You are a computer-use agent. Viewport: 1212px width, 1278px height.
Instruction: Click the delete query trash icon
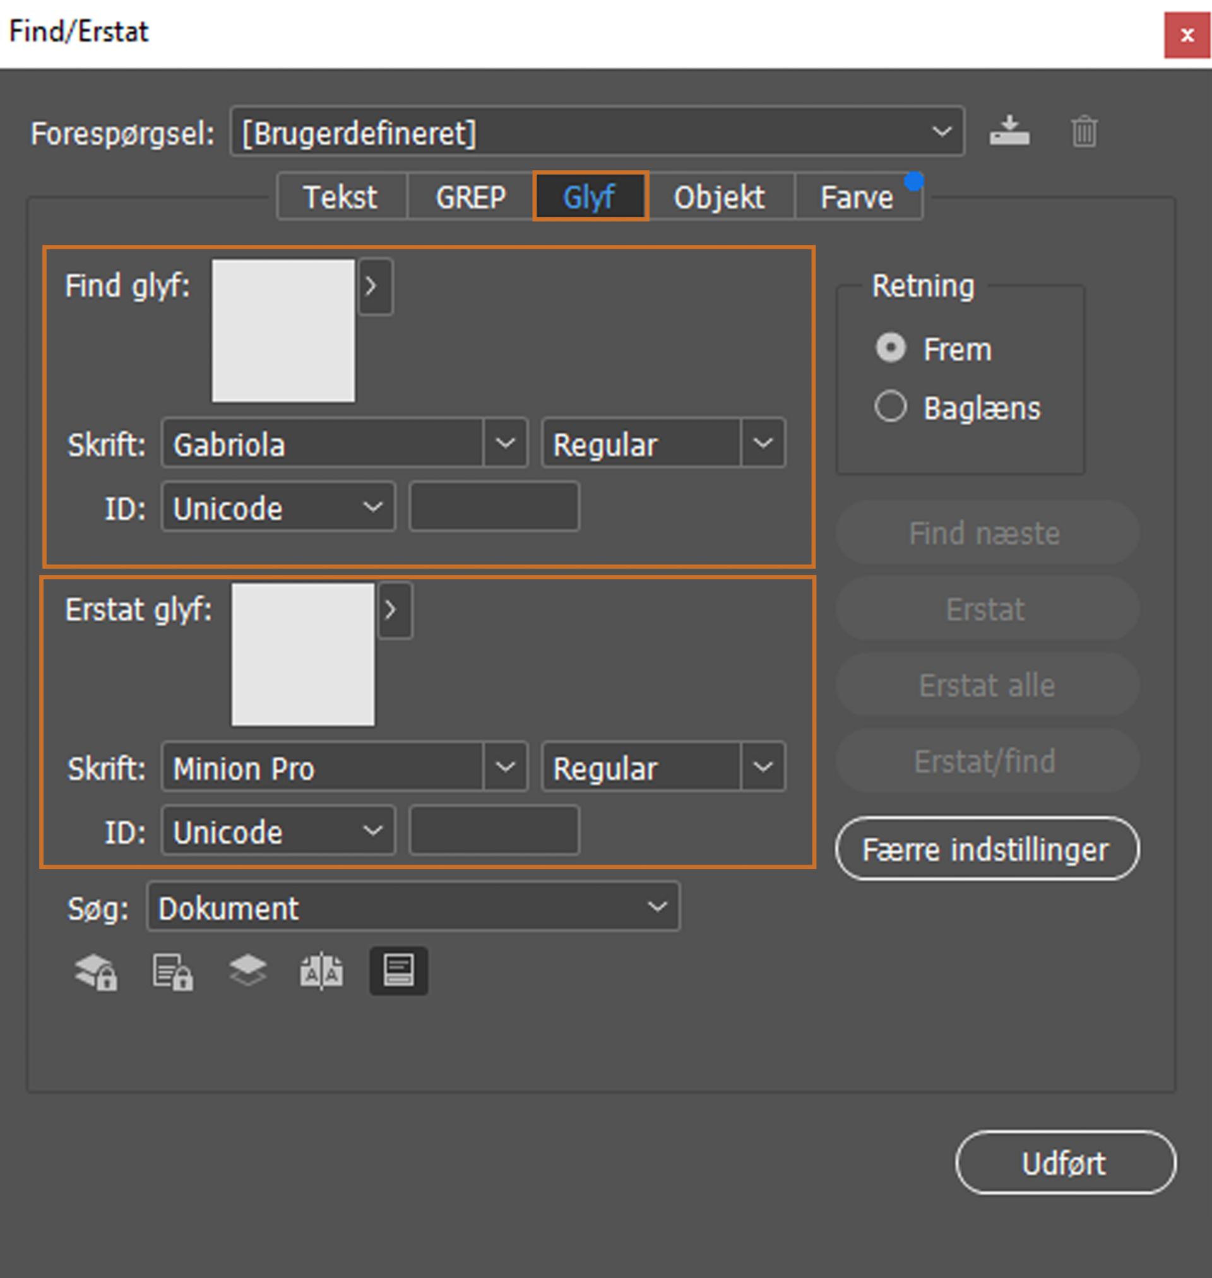[1083, 132]
